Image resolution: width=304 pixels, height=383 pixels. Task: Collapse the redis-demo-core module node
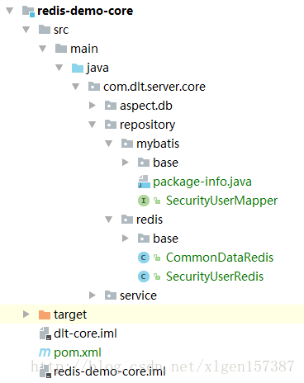[x=9, y=11]
